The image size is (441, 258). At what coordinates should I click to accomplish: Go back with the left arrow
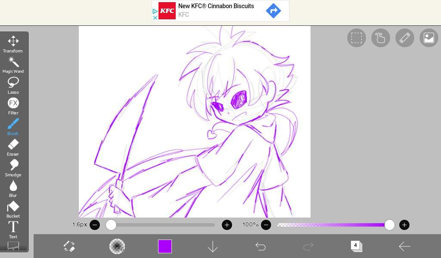404,246
